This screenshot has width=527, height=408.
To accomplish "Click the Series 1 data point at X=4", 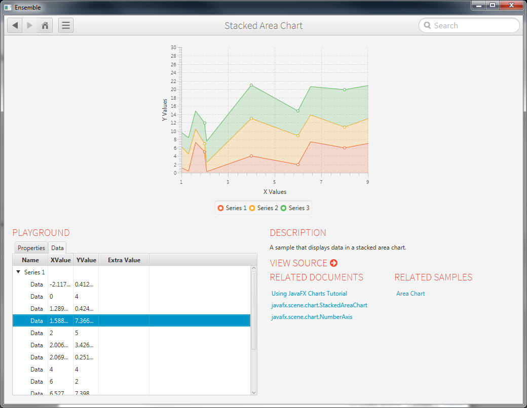I will coord(251,156).
